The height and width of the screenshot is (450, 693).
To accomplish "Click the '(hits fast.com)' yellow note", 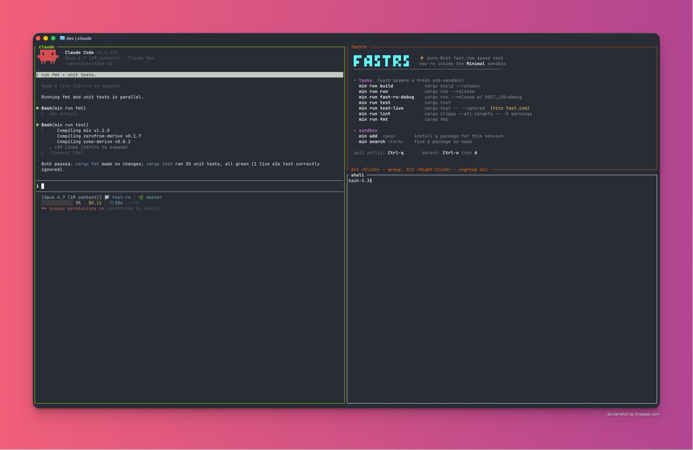I will point(510,108).
